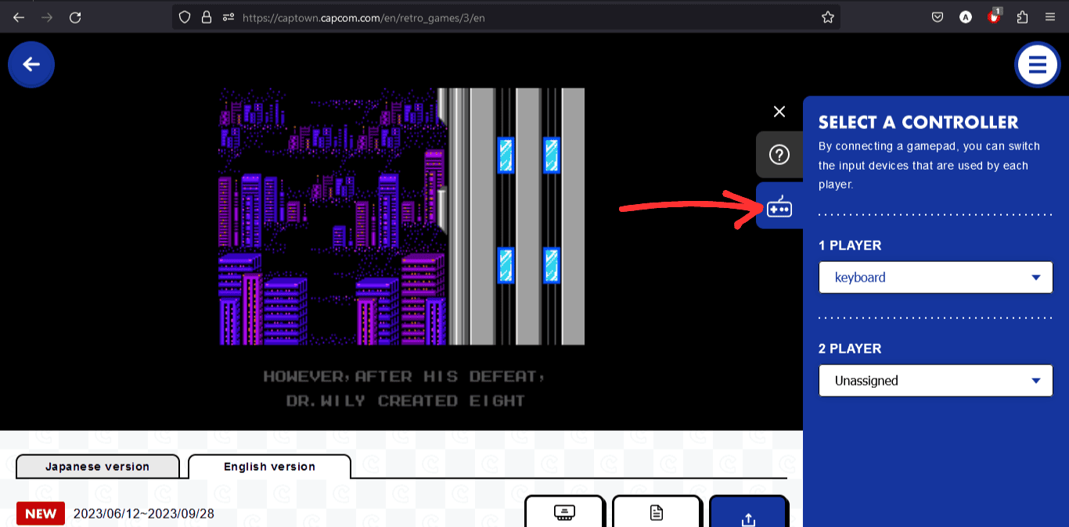Click the NEW red badge
Image resolution: width=1069 pixels, height=527 pixels.
[x=41, y=514]
